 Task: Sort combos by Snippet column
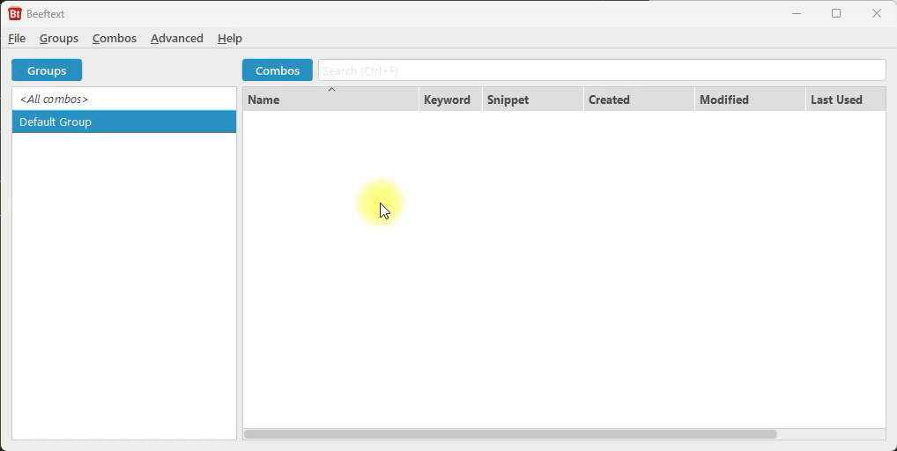(x=532, y=100)
